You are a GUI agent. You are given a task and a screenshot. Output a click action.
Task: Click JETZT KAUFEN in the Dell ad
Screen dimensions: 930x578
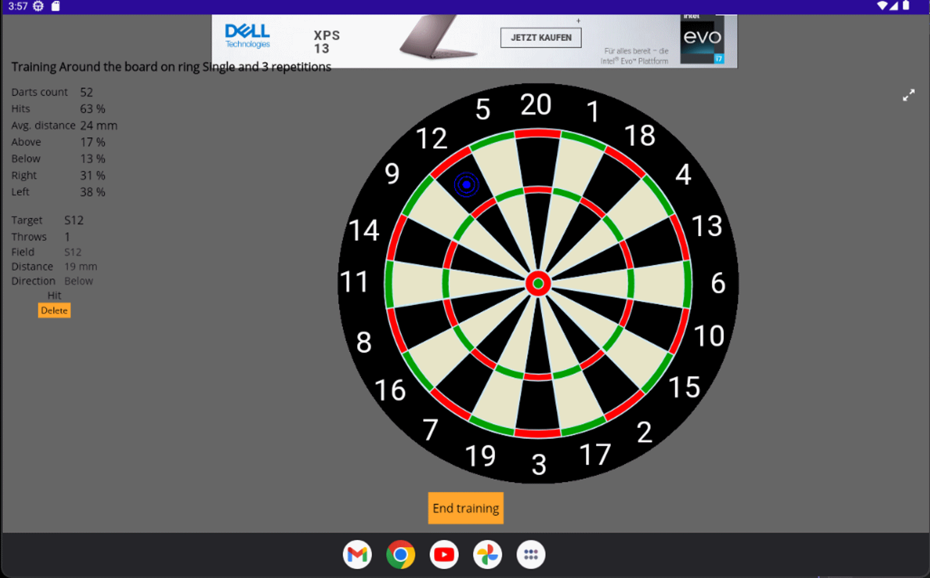pyautogui.click(x=541, y=38)
